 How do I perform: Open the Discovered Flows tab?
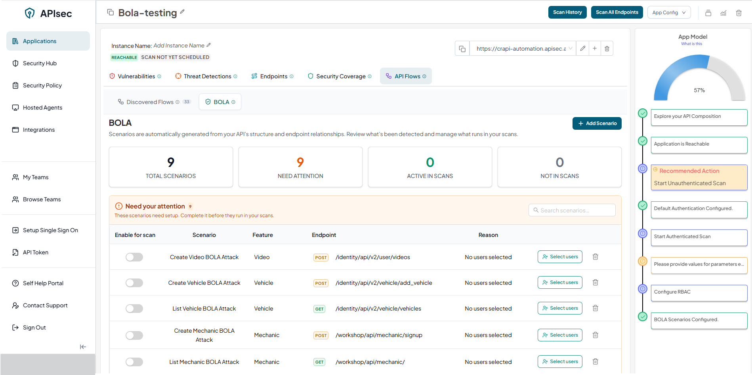coord(150,102)
